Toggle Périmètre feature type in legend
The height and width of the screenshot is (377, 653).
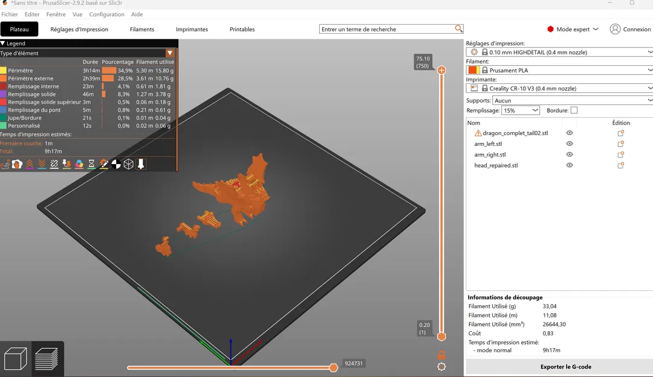[88, 71]
